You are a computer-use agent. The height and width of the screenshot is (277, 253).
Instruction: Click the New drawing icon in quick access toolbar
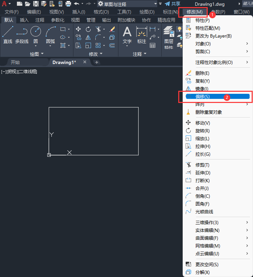pyautogui.click(x=19, y=3)
